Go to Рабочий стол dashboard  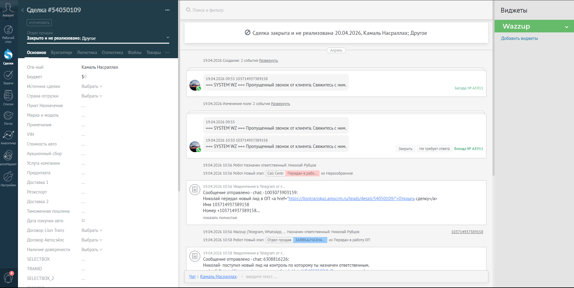[x=8, y=34]
